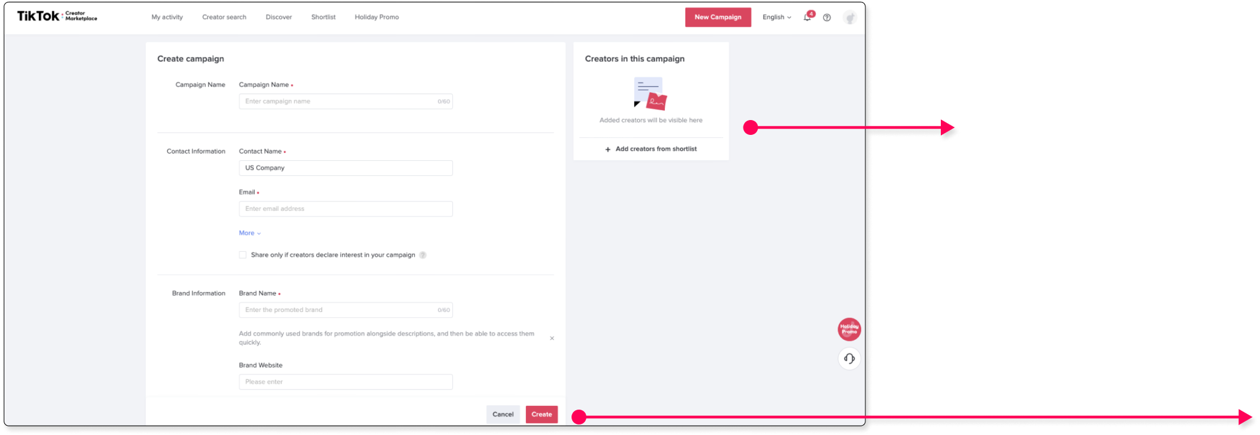This screenshot has height=435, width=1260.
Task: Open the Creator search tab
Action: pyautogui.click(x=224, y=17)
